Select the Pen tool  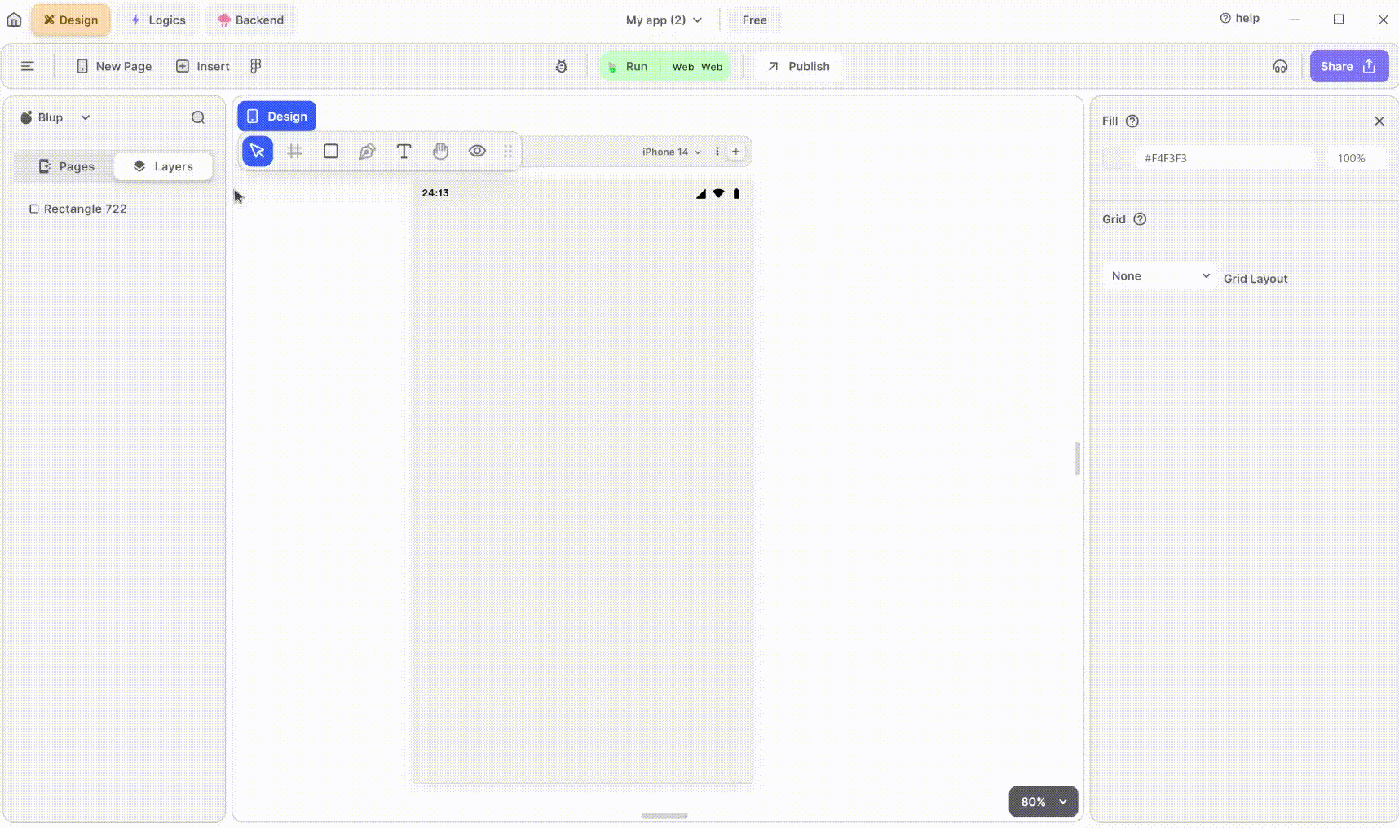coord(367,152)
